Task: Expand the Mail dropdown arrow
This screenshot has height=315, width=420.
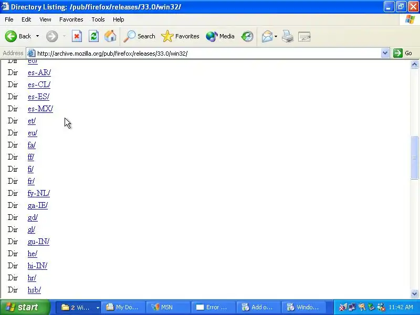Action: [276, 36]
